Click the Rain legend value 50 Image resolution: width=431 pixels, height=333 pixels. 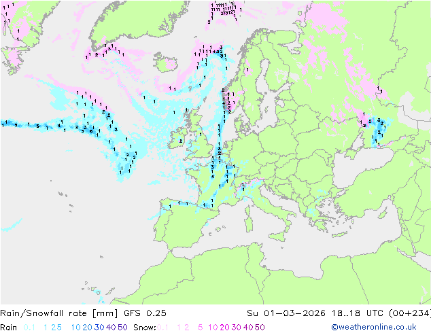tap(122, 328)
